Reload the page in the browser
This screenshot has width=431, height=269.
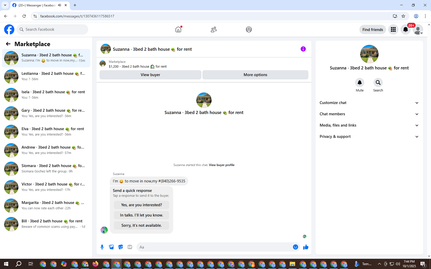point(24,16)
